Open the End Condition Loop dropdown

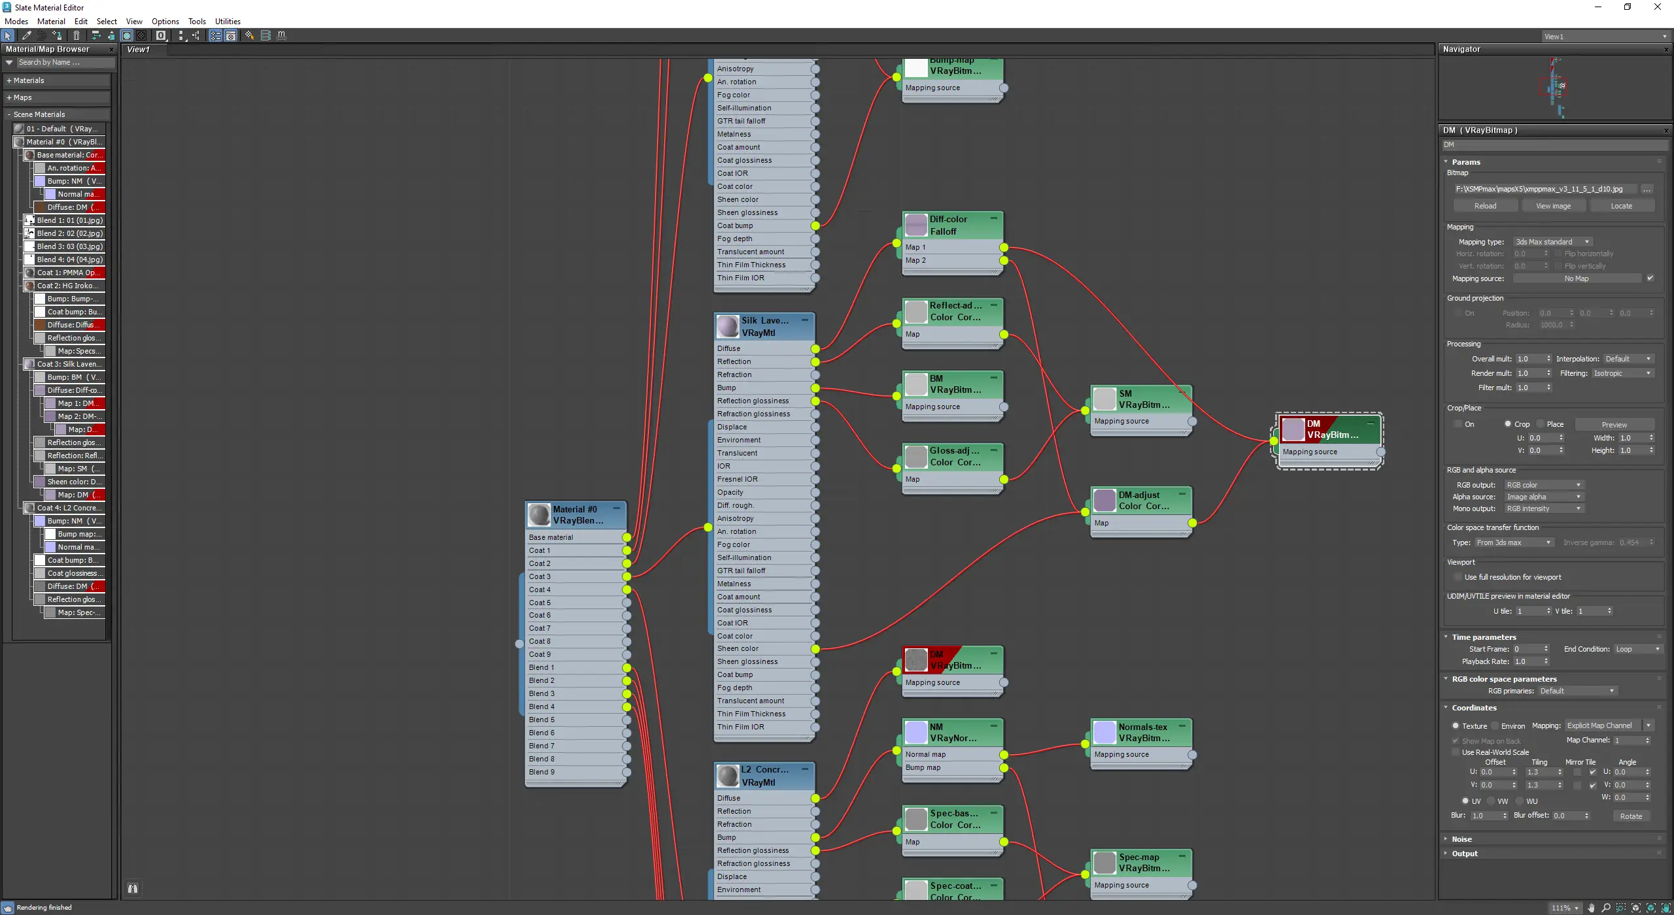[1637, 649]
